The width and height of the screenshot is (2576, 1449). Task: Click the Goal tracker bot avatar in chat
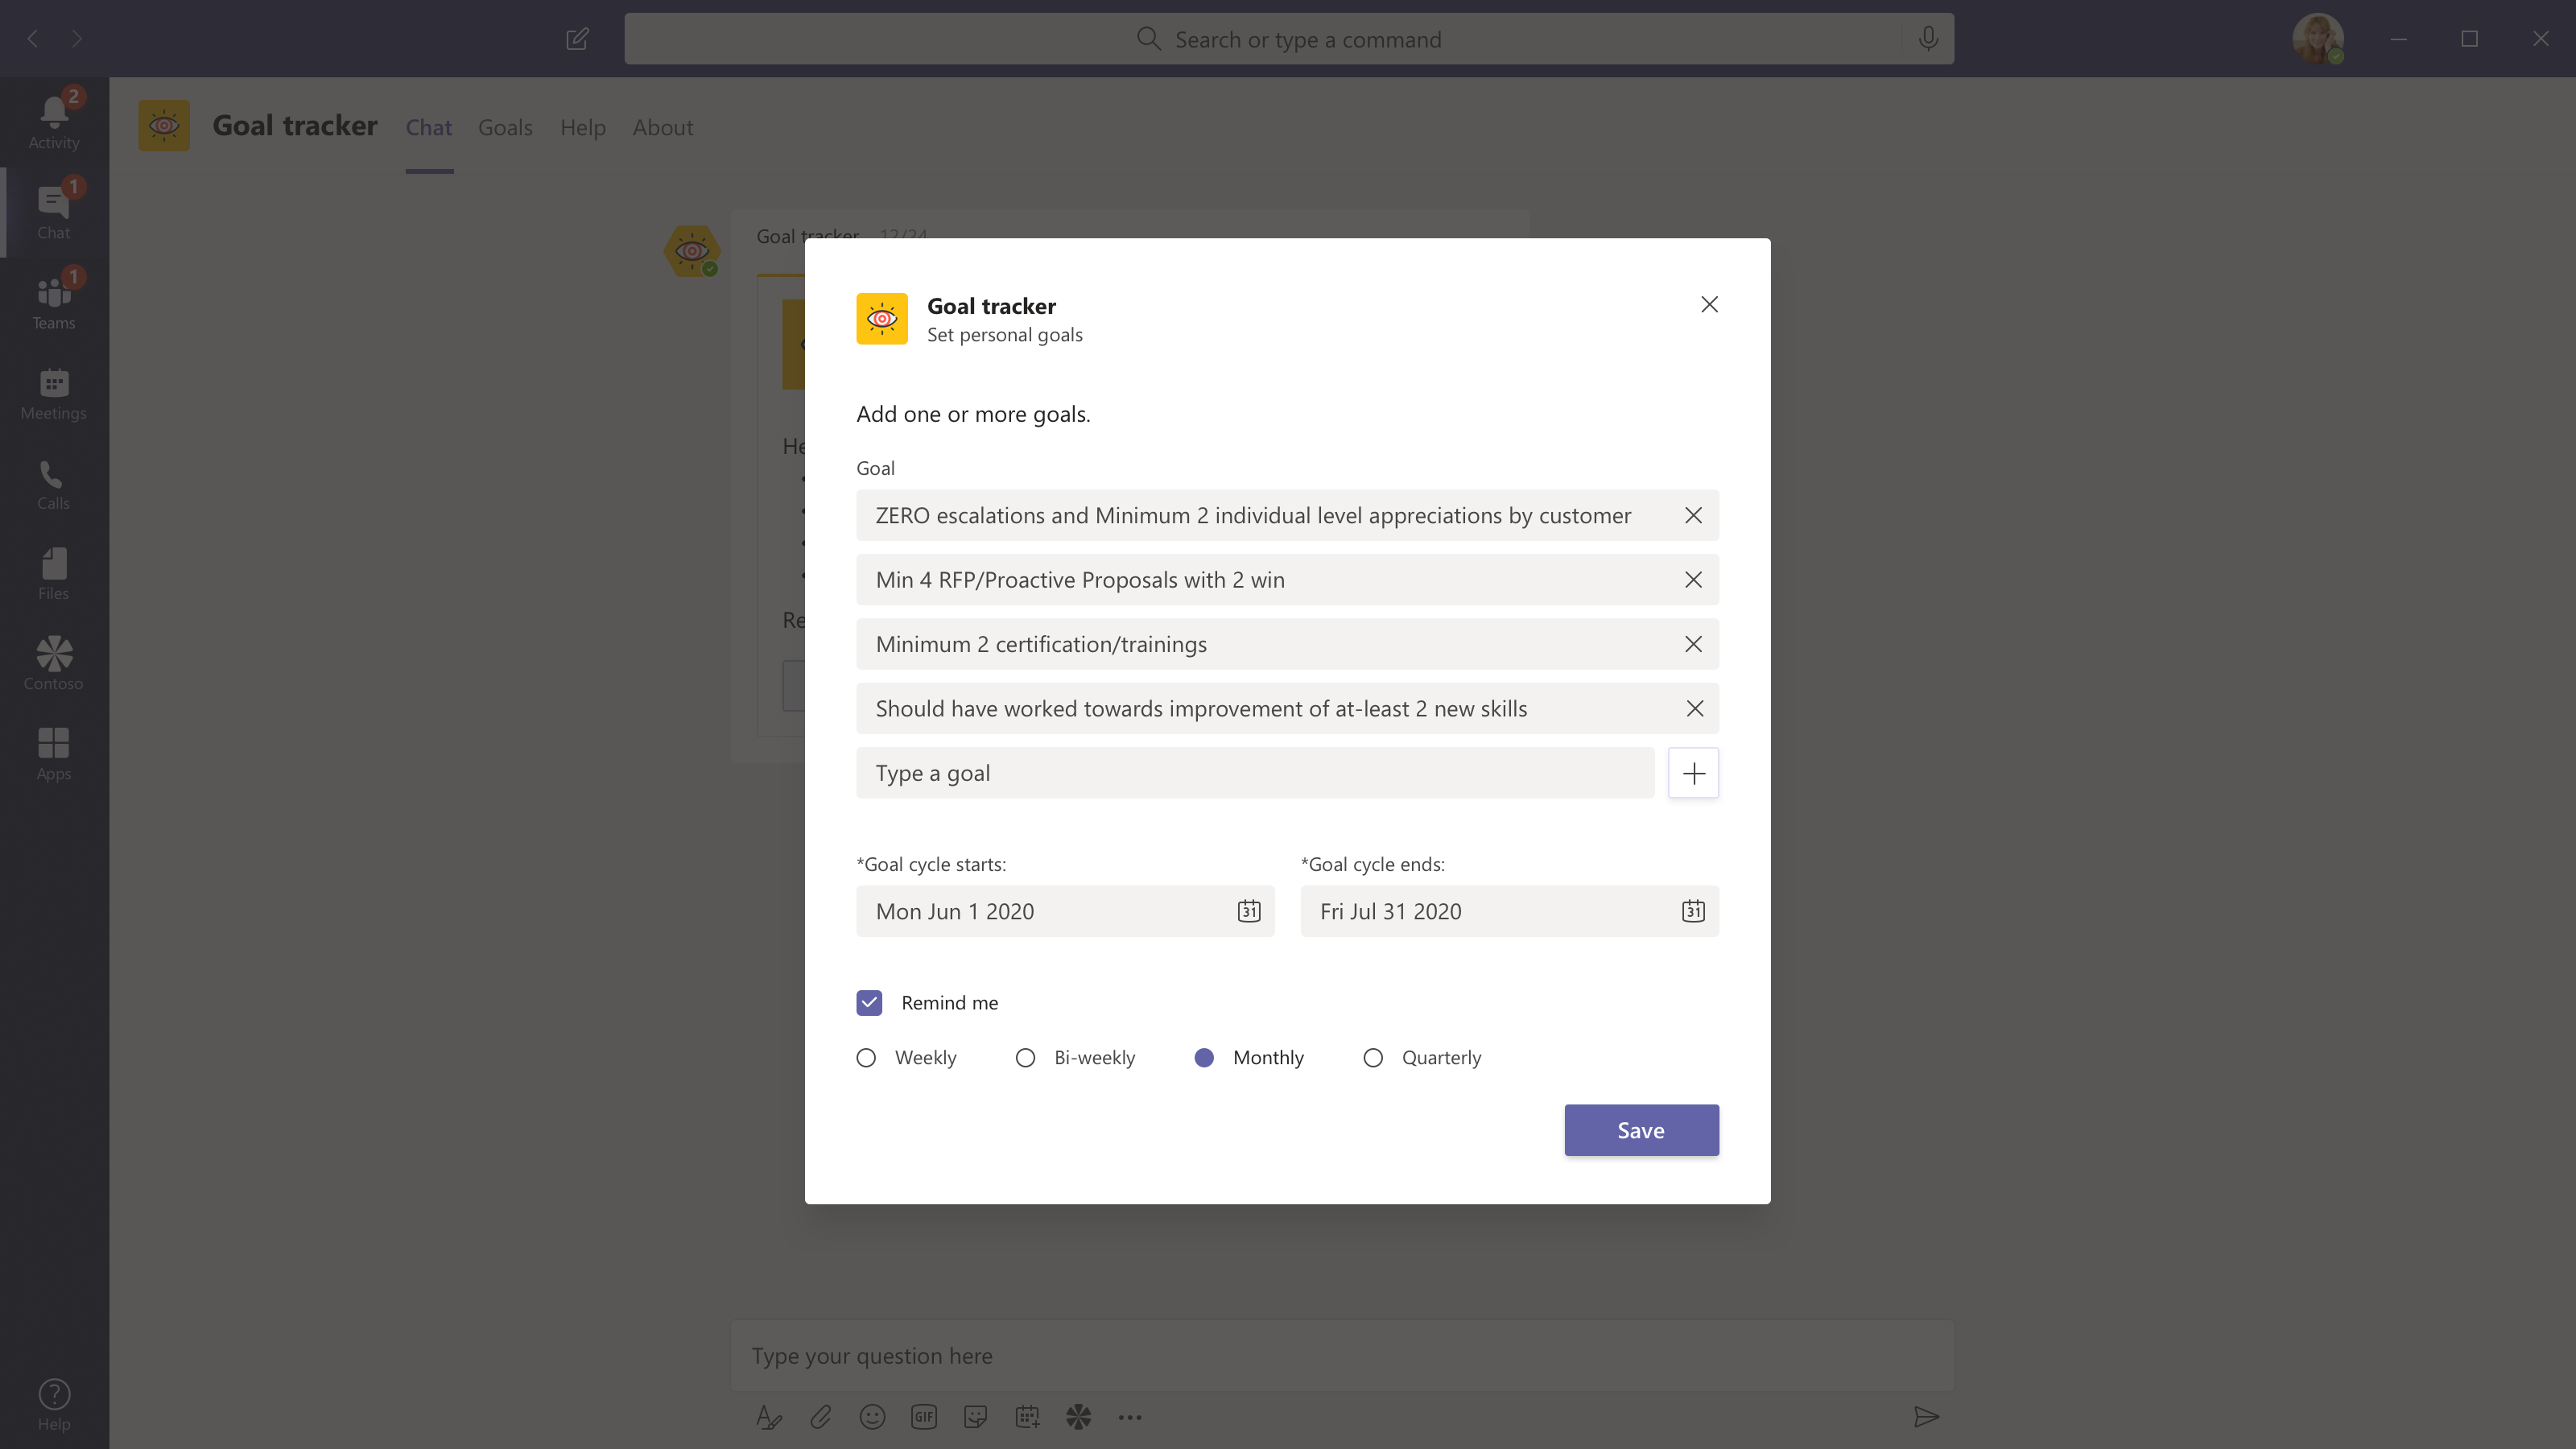click(691, 251)
